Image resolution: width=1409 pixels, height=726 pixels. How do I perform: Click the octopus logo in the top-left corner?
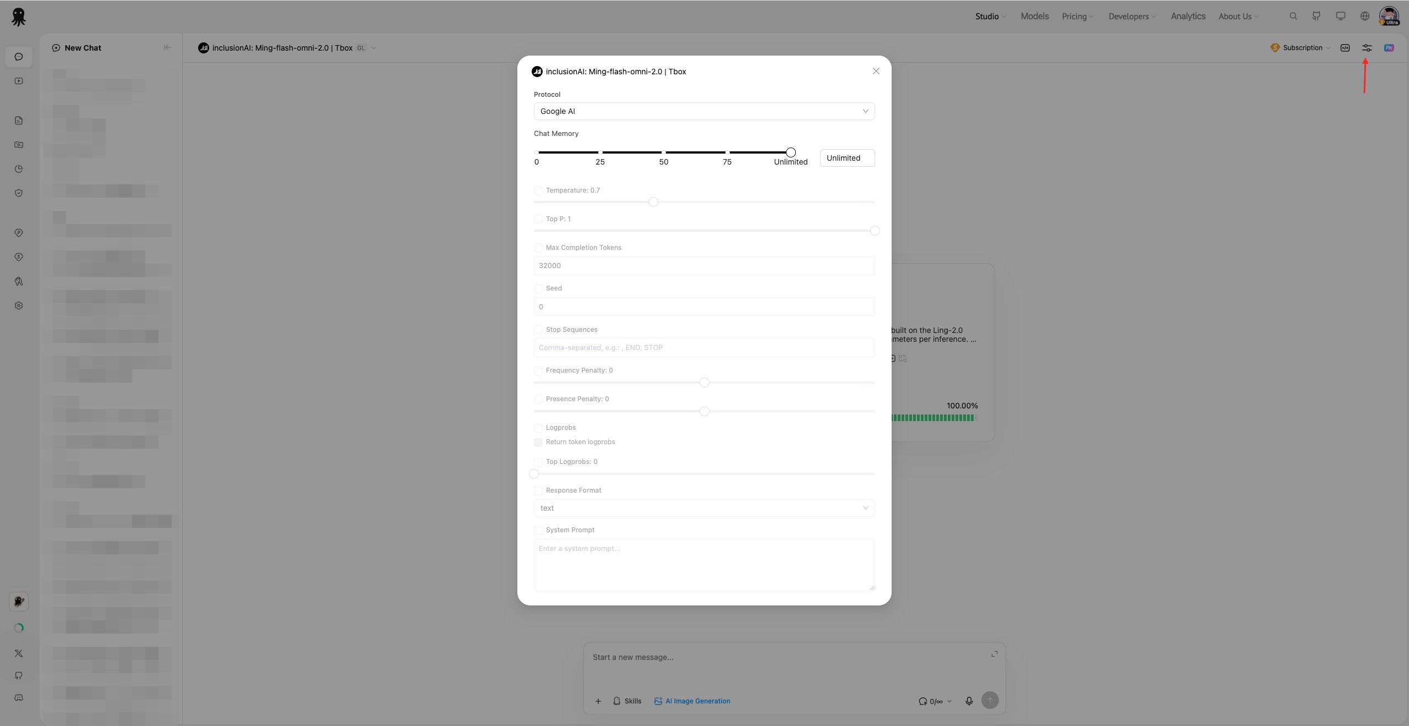pos(18,17)
